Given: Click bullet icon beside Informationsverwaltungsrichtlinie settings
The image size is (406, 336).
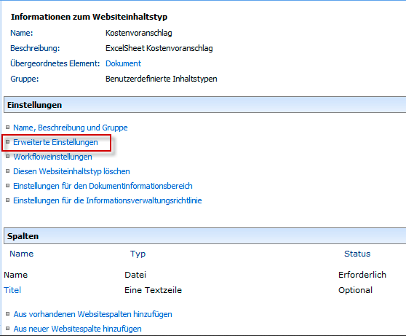Looking at the screenshot, I should pos(7,200).
